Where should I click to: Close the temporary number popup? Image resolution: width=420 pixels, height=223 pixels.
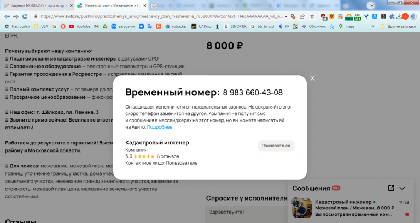(x=312, y=79)
